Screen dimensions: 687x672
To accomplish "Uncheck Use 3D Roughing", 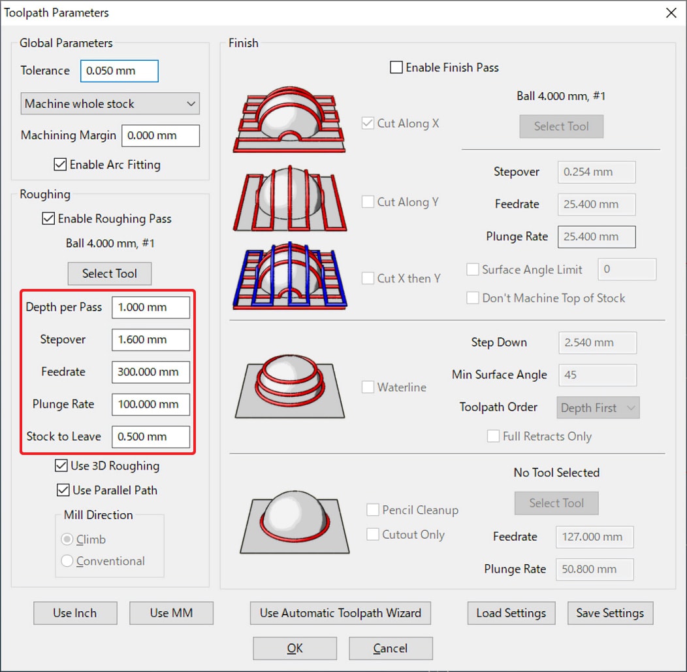I will 61,465.
